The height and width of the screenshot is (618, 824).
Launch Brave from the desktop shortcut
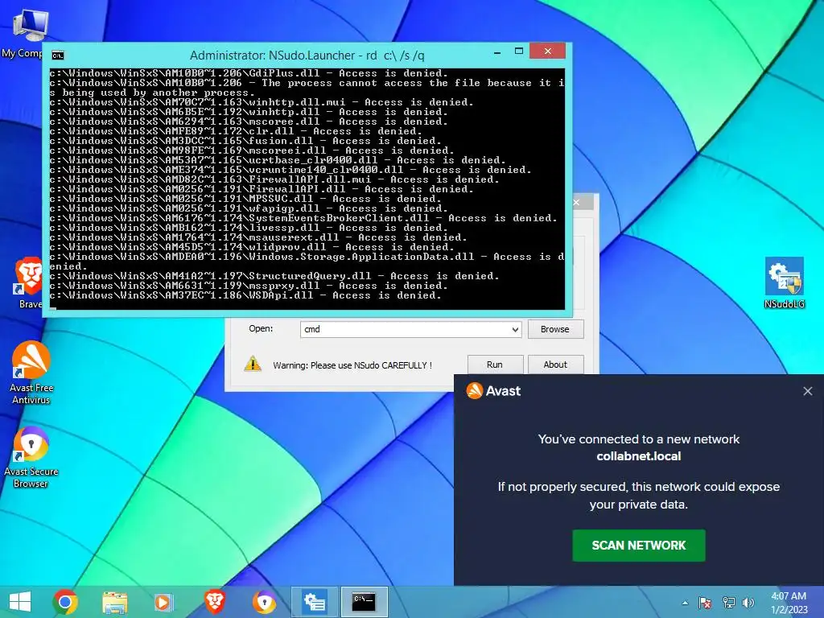coord(30,282)
